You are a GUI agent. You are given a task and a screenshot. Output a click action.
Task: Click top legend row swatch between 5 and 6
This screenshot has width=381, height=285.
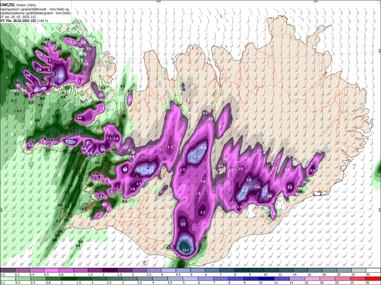pyautogui.click(x=197, y=270)
